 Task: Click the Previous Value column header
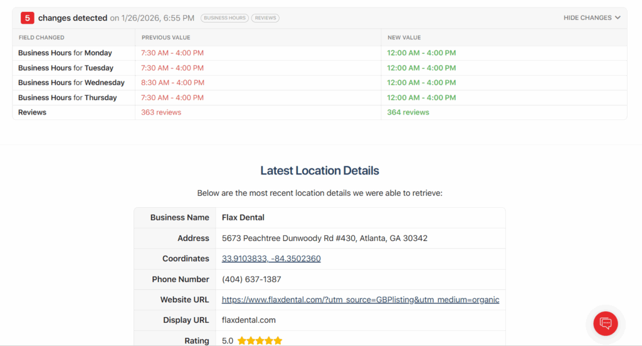166,38
